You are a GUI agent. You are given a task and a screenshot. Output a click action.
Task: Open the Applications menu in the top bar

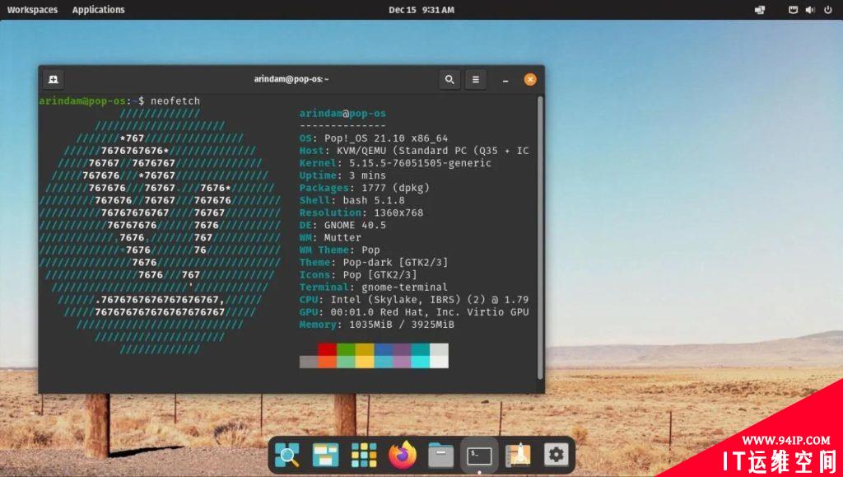point(99,10)
